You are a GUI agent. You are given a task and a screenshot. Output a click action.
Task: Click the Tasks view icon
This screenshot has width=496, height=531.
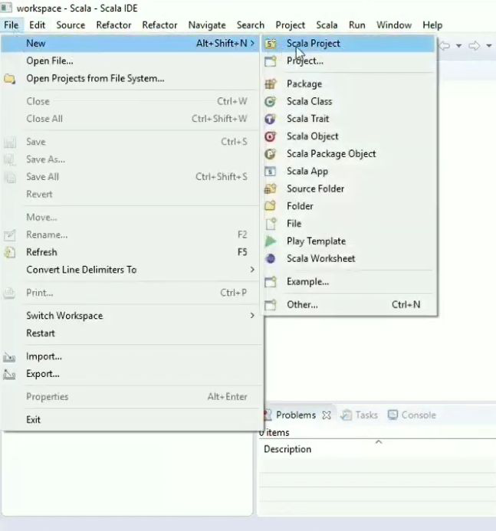coord(346,415)
